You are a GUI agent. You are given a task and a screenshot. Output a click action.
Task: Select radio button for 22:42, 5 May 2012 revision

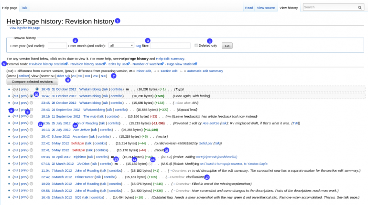(x=32, y=143)
